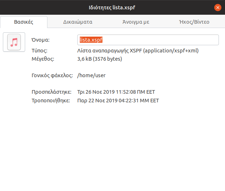Click the 'Μέγεθος:' label
Screen dimensions: 225x191
43,59
